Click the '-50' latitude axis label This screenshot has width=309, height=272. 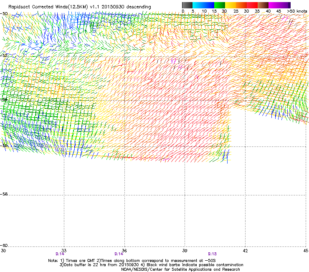(x=4, y=14)
